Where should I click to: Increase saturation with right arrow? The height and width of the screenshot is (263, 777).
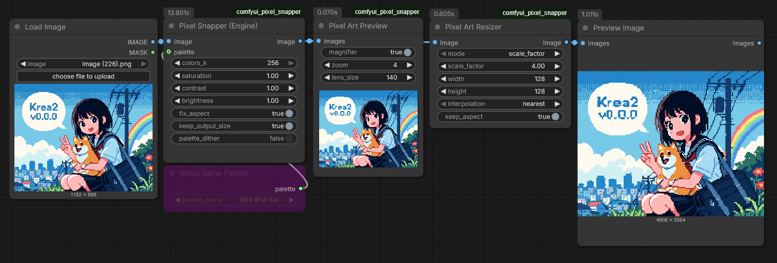[x=291, y=75]
